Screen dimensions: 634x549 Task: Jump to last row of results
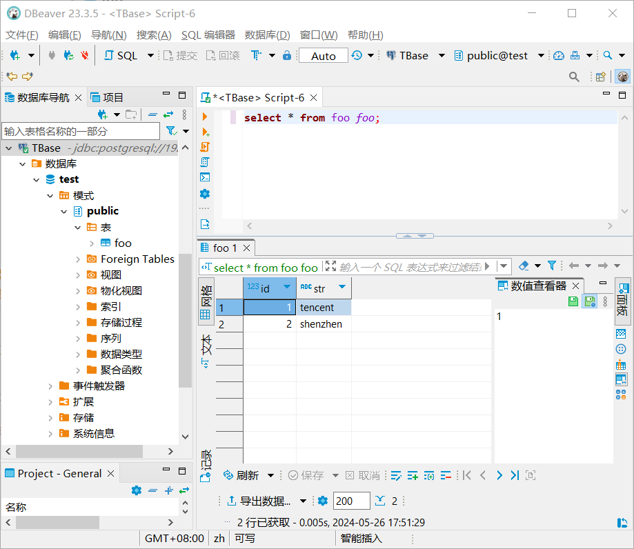[x=515, y=476]
